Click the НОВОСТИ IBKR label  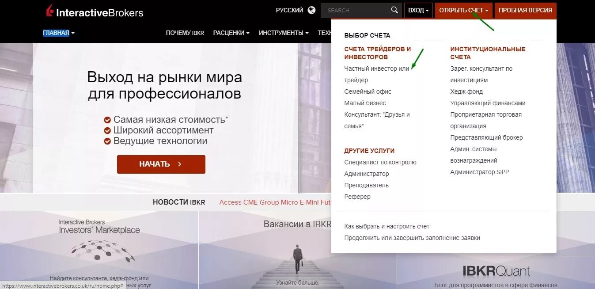point(179,202)
